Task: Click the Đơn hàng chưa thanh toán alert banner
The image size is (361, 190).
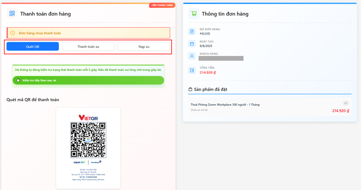Action: coord(88,33)
